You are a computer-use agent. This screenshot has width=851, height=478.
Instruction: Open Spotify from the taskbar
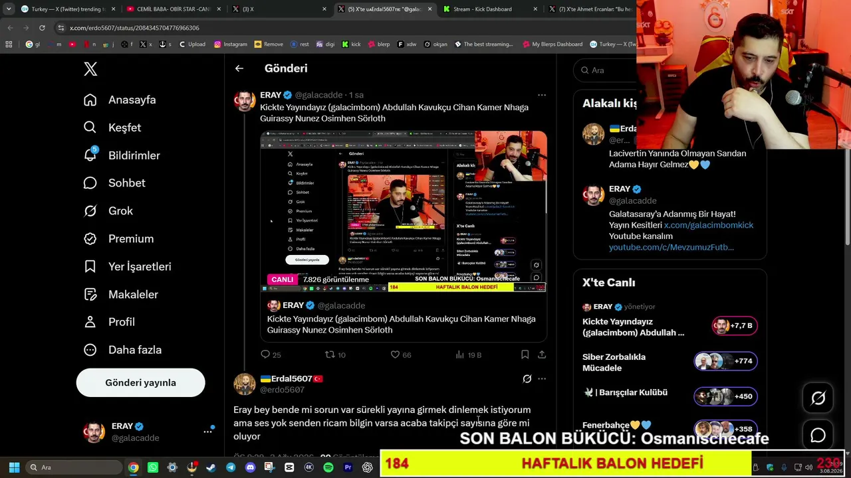click(328, 467)
